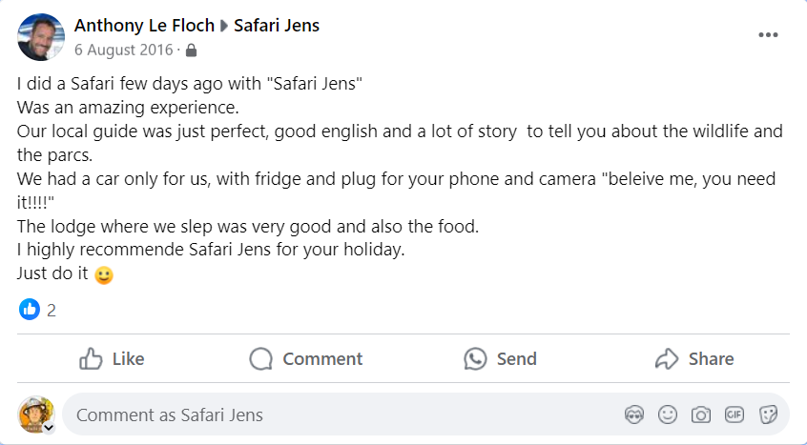807x445 pixels.
Task: Open the post options three-dots menu
Action: coord(768,35)
